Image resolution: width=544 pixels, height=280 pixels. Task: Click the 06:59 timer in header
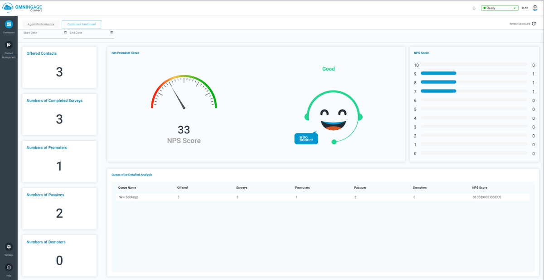point(525,8)
